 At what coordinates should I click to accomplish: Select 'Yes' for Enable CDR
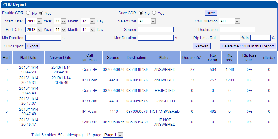pos(42,13)
